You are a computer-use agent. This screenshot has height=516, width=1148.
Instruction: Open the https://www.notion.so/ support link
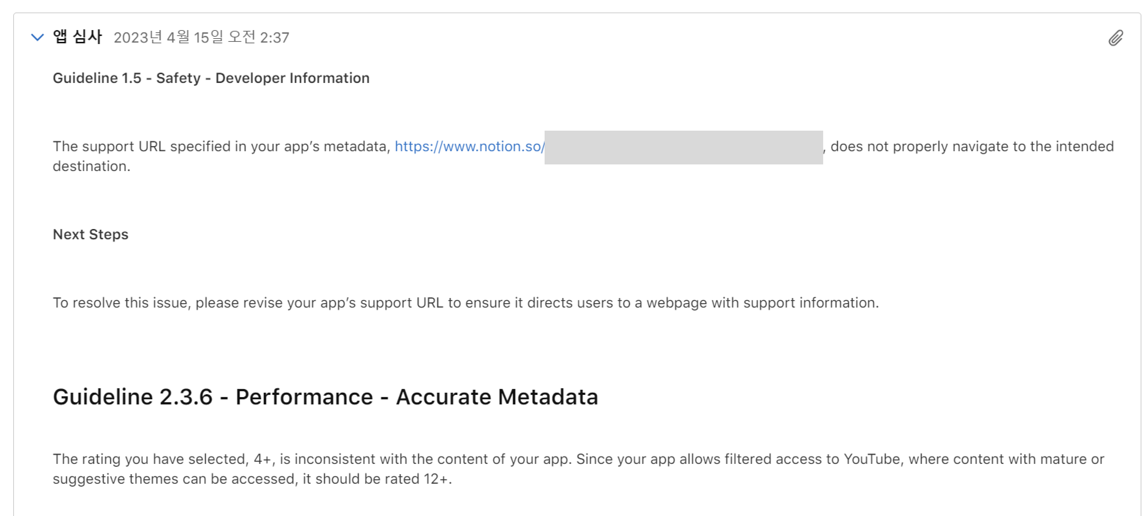[x=469, y=146]
